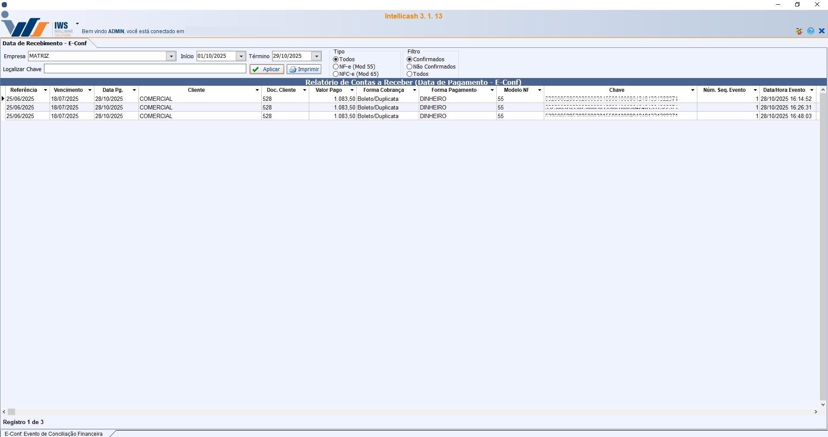
Task: Minimize the Intellicash window
Action: point(778,5)
